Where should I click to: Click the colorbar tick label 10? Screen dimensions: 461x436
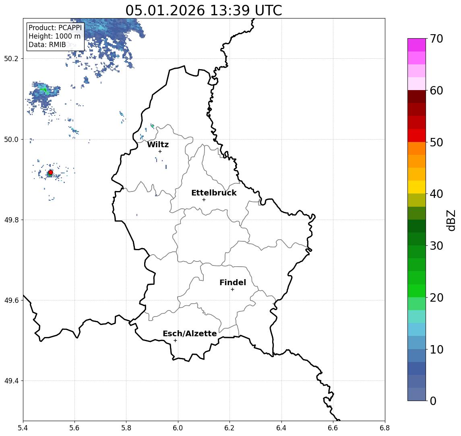pyautogui.click(x=436, y=349)
